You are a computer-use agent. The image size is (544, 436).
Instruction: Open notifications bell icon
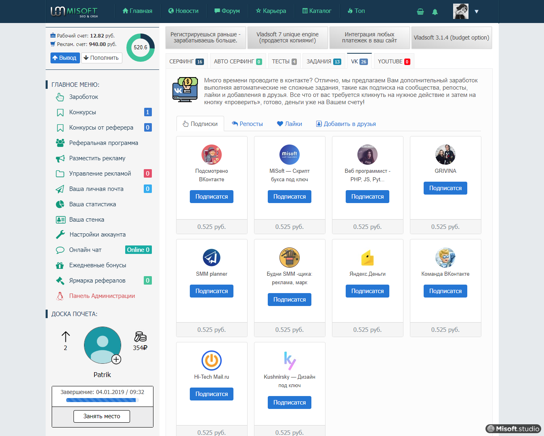click(435, 12)
